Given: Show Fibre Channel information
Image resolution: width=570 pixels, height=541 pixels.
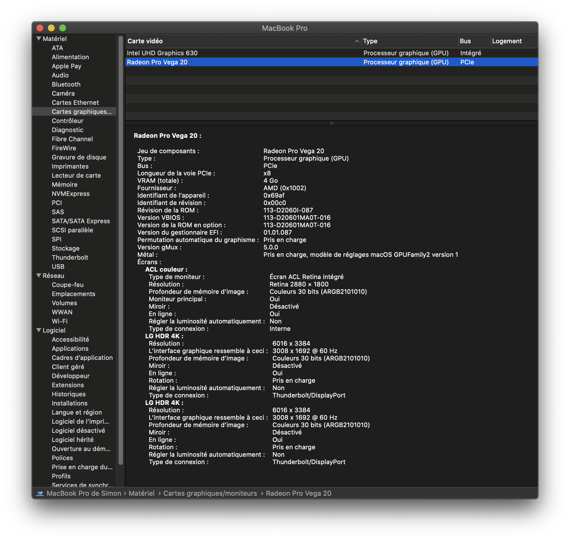Looking at the screenshot, I should click(x=72, y=139).
